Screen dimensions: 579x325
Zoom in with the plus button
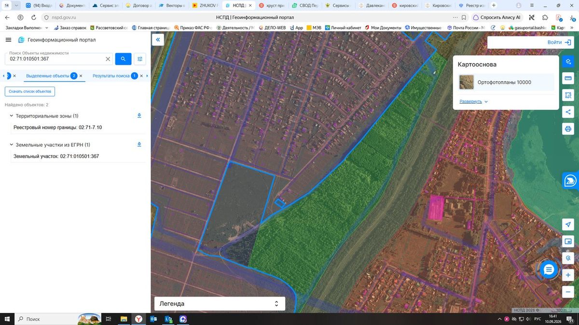[568, 275]
